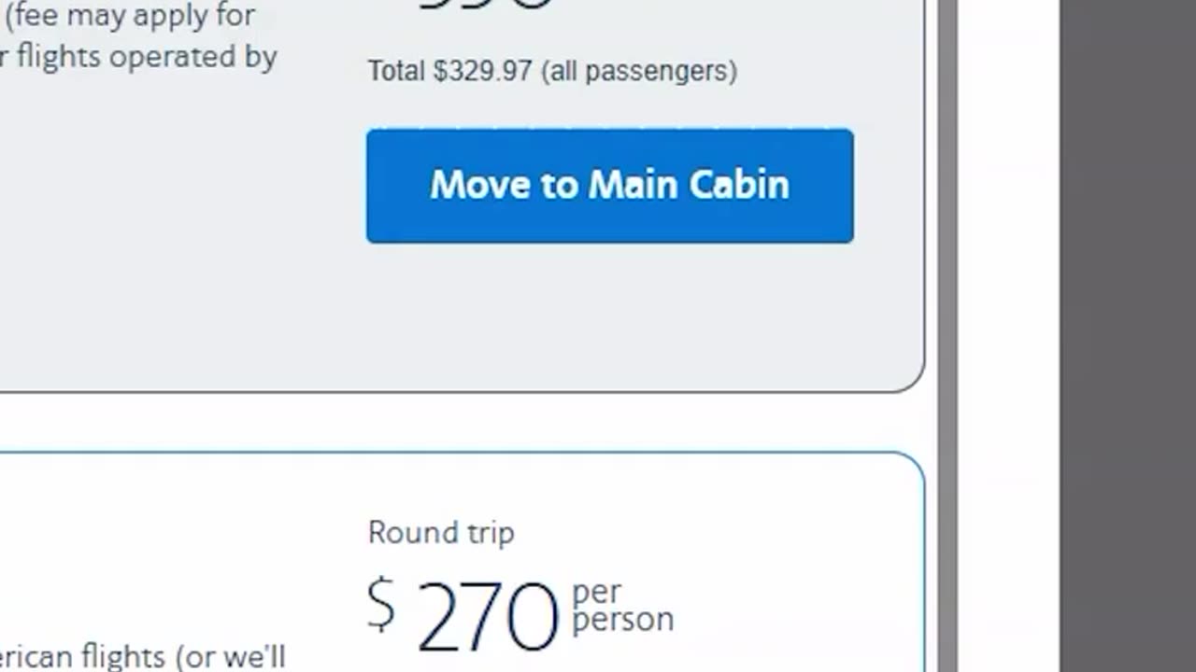Click the page's vertical scrollbar
1196x672 pixels.
947,336
